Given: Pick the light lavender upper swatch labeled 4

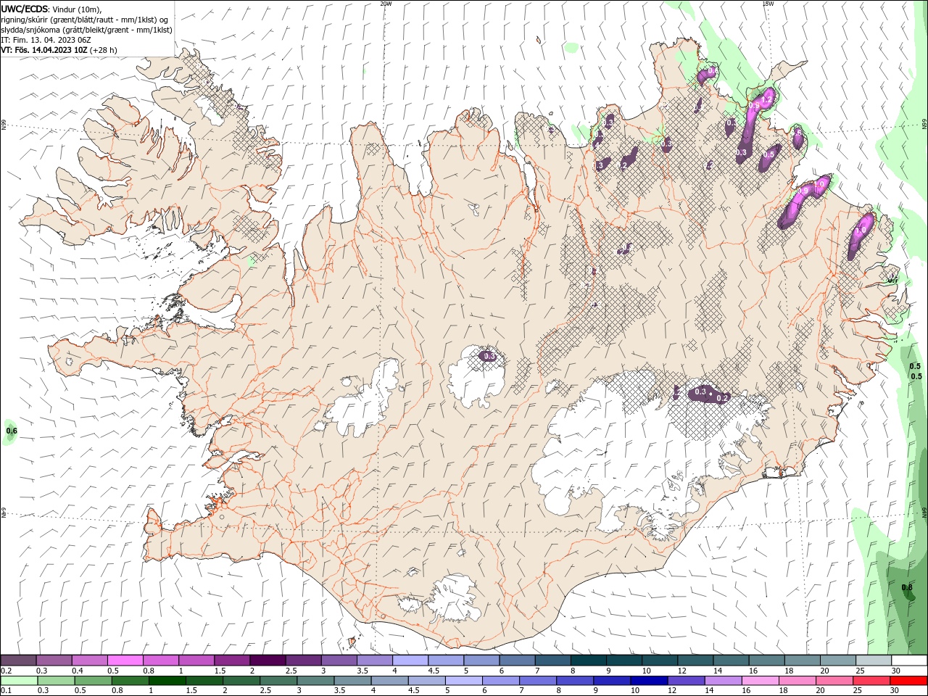Looking at the screenshot, I should (410, 660).
